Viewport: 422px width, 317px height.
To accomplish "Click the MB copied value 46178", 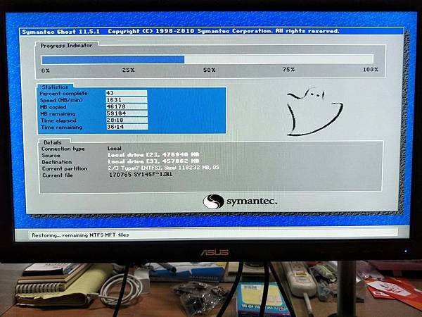I will [127, 106].
